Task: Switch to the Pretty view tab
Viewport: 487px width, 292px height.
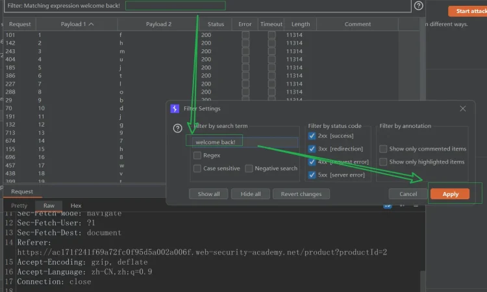Action: [19, 206]
